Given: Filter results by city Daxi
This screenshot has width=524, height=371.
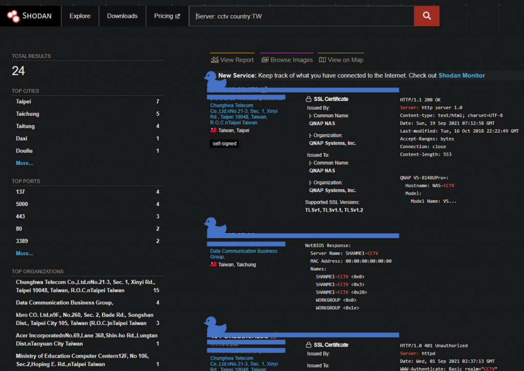Looking at the screenshot, I should (88, 138).
